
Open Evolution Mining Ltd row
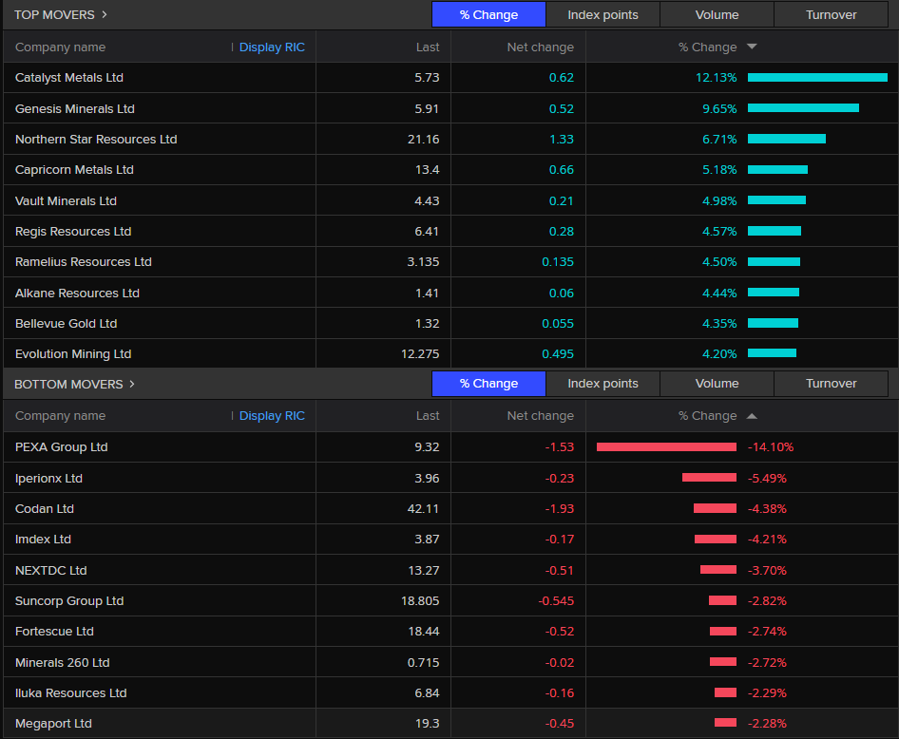click(x=450, y=353)
